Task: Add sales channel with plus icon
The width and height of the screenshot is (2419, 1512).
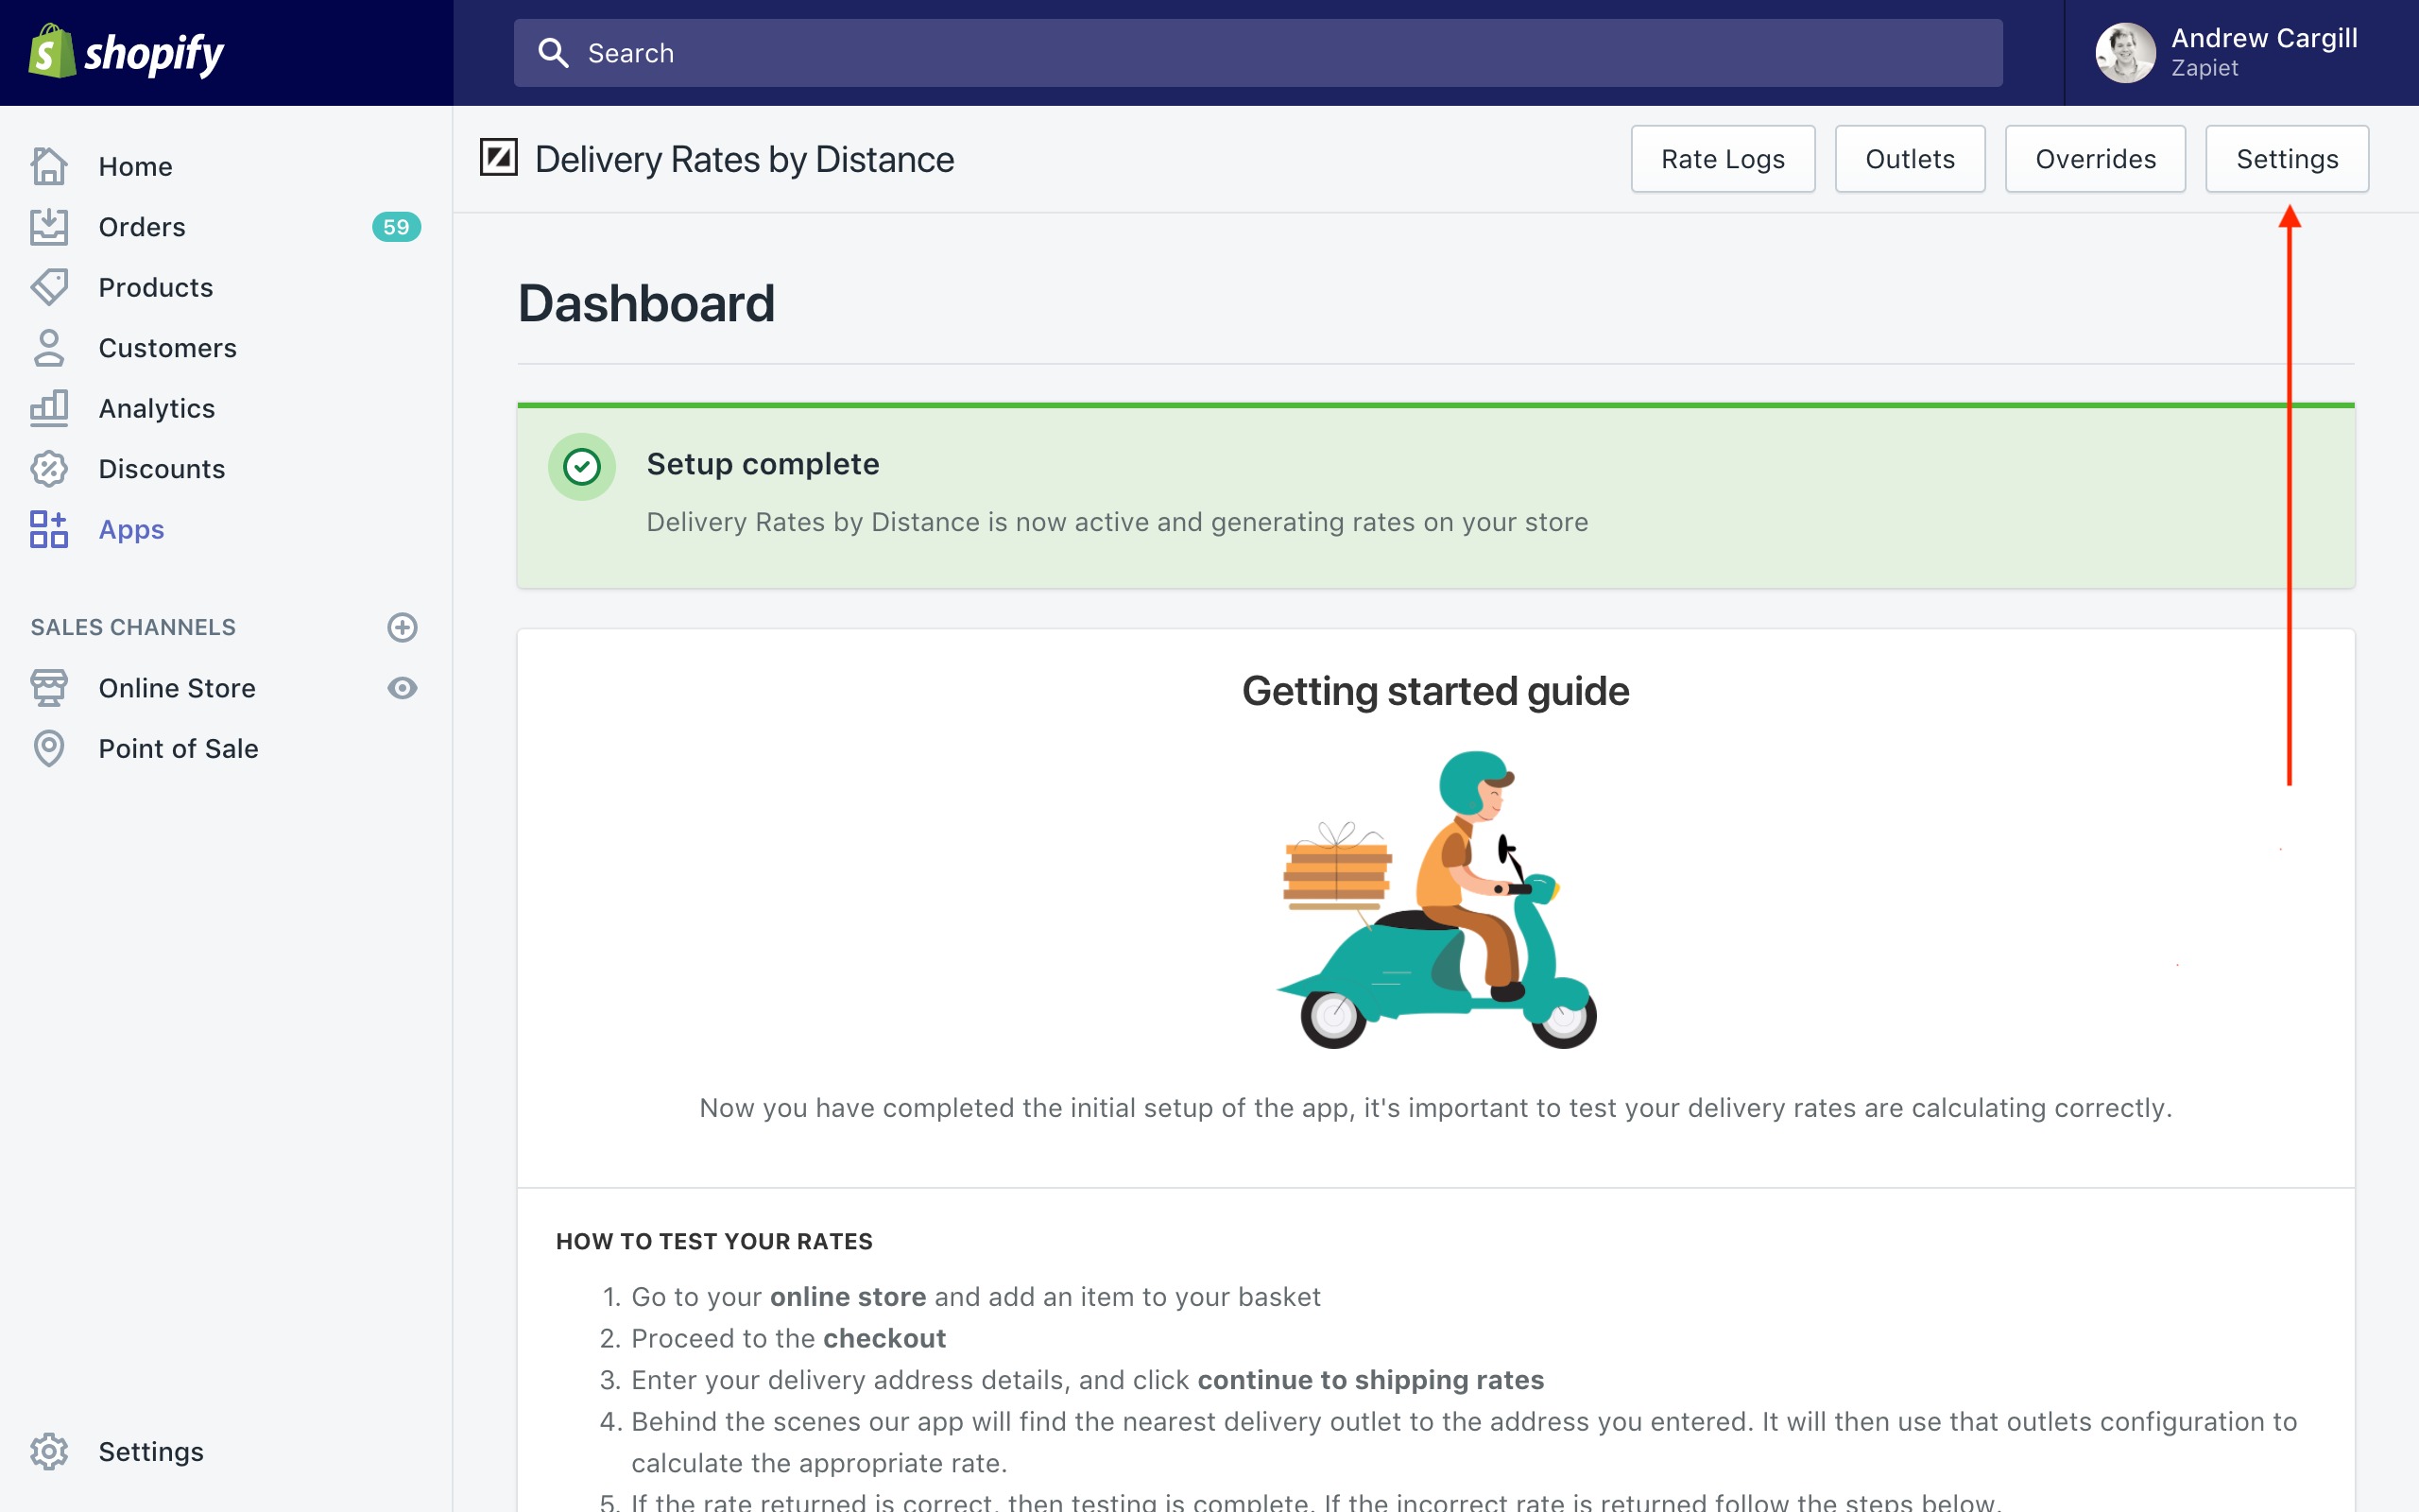Action: (x=402, y=627)
